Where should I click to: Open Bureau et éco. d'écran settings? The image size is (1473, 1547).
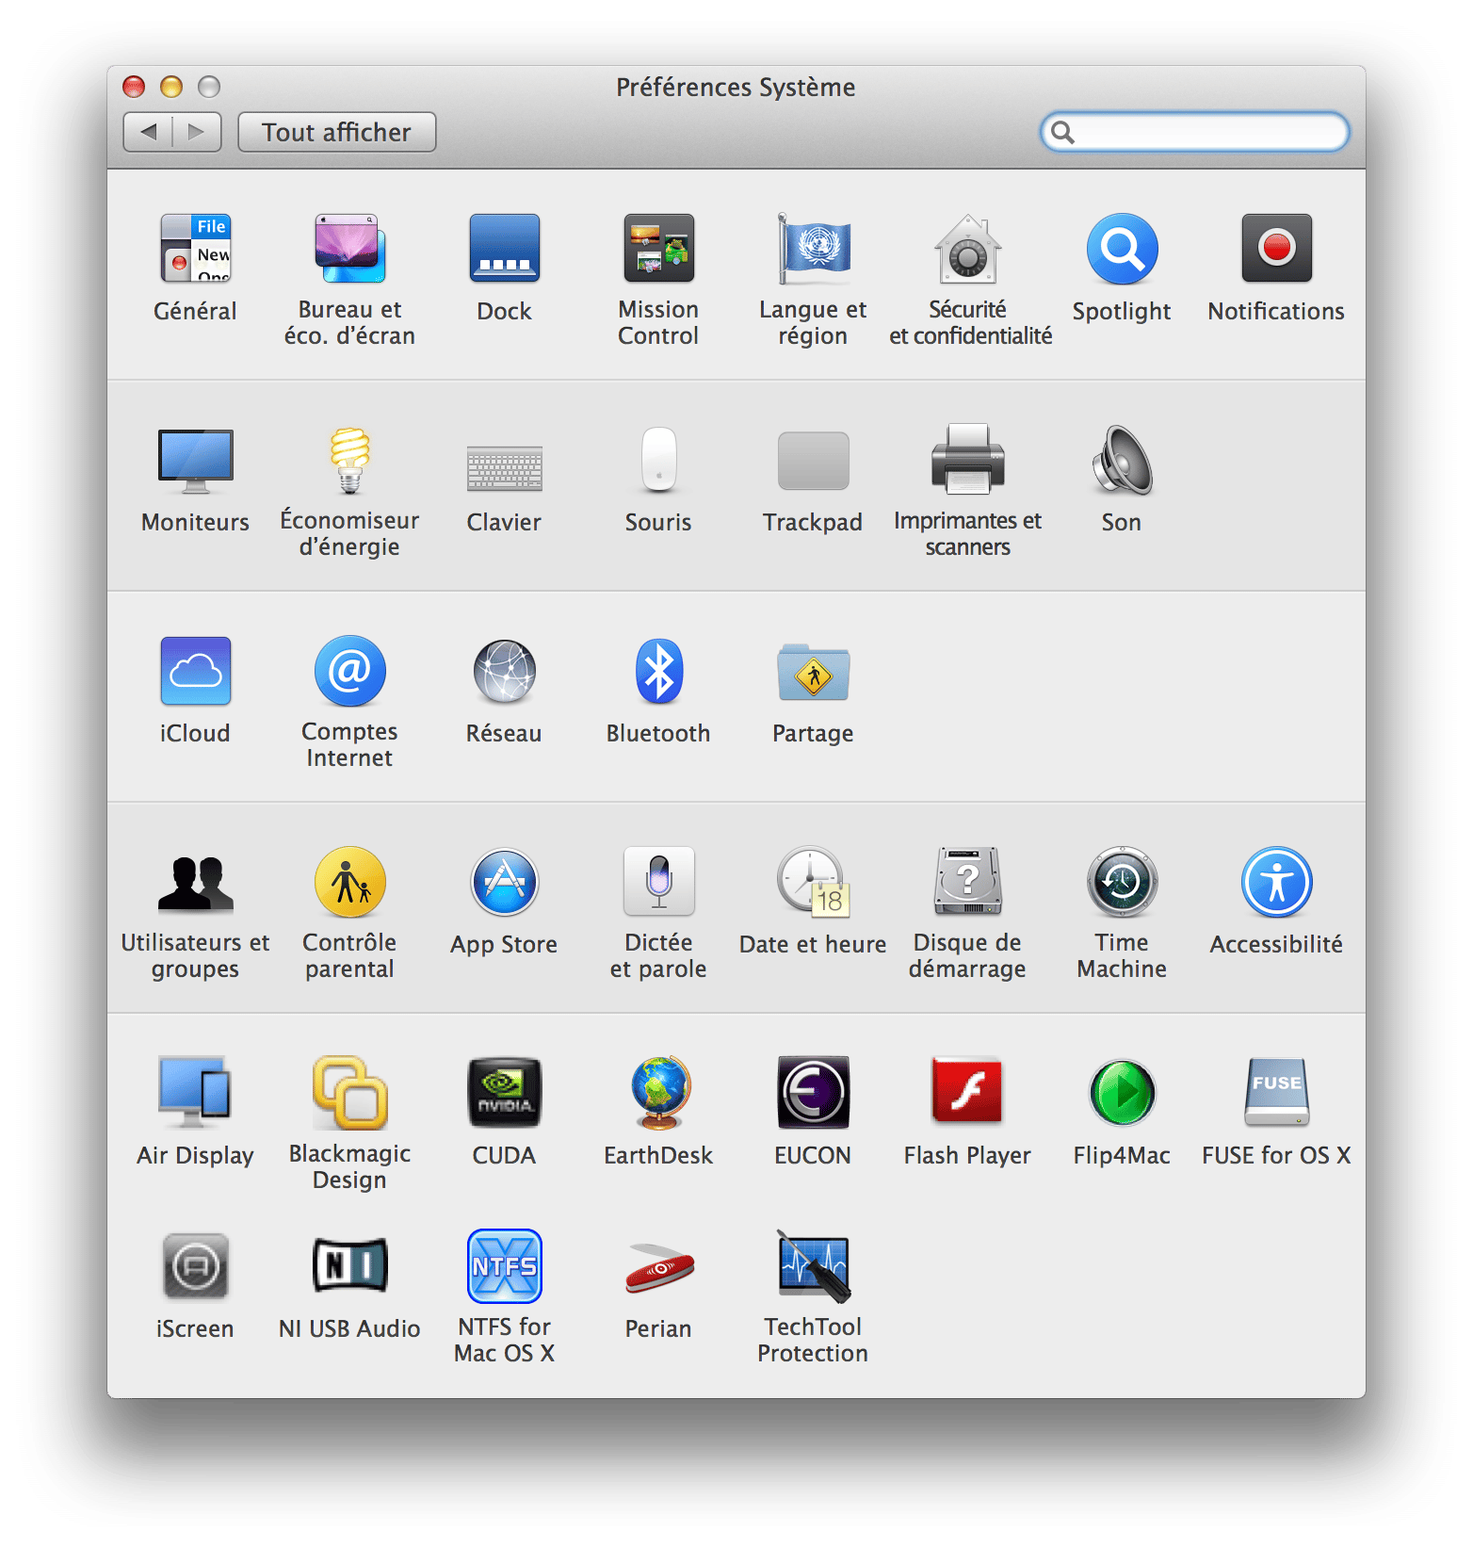click(349, 249)
